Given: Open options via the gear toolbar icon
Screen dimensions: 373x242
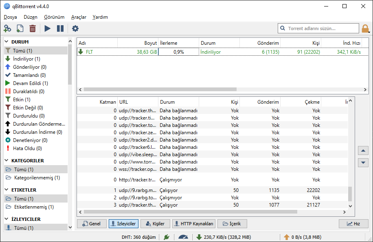Looking at the screenshot, I should tap(75, 28).
